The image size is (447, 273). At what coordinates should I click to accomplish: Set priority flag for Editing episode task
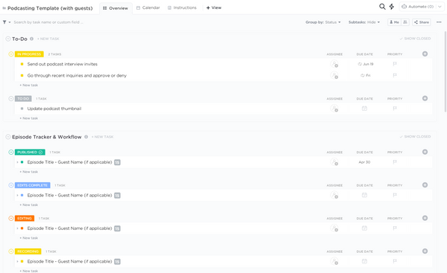(395, 228)
